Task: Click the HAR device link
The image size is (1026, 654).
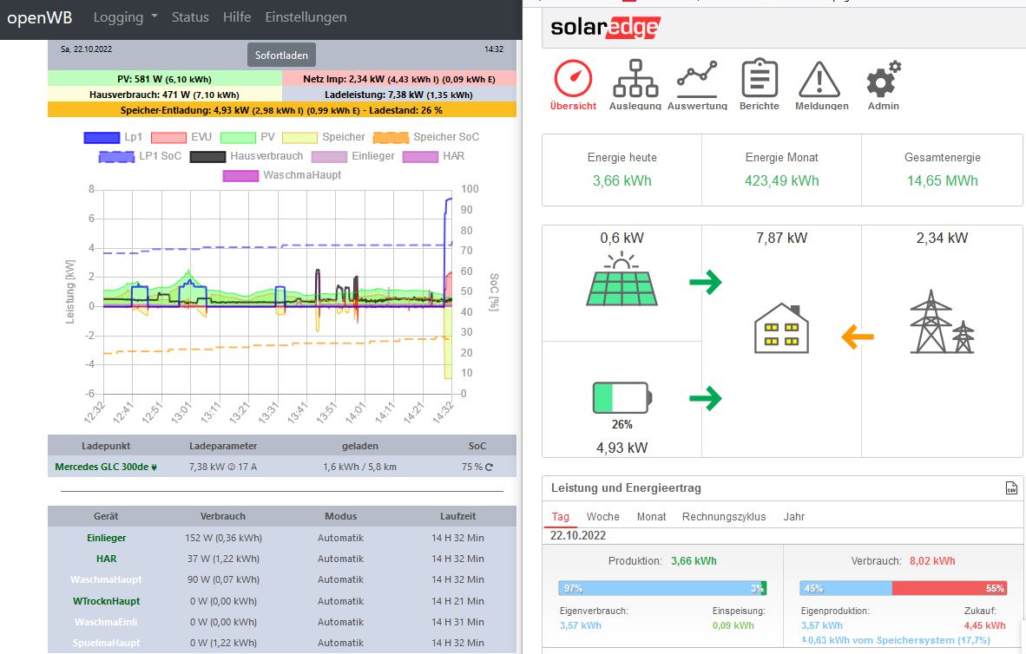Action: pos(106,559)
